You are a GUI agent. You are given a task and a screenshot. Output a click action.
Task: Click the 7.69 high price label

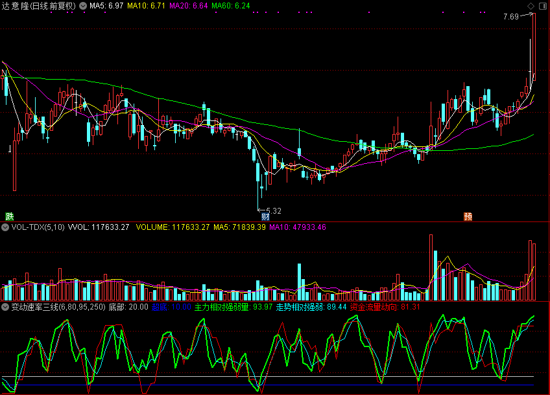point(510,17)
